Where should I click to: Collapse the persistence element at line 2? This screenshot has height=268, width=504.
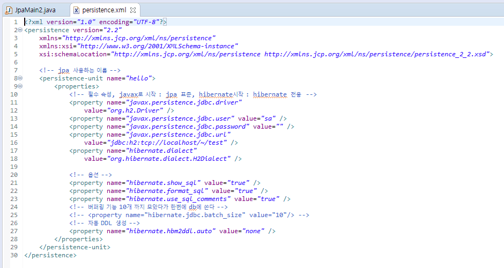[20, 30]
